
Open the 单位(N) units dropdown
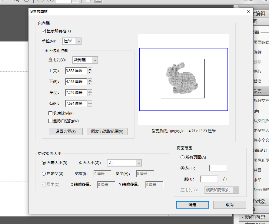[x=72, y=41]
